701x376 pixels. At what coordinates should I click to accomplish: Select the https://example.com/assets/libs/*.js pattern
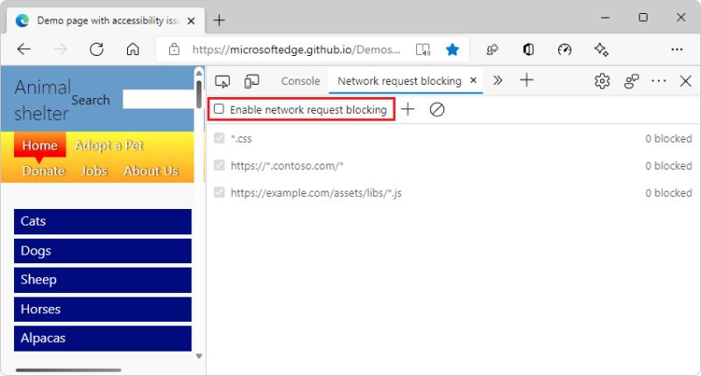pos(316,193)
